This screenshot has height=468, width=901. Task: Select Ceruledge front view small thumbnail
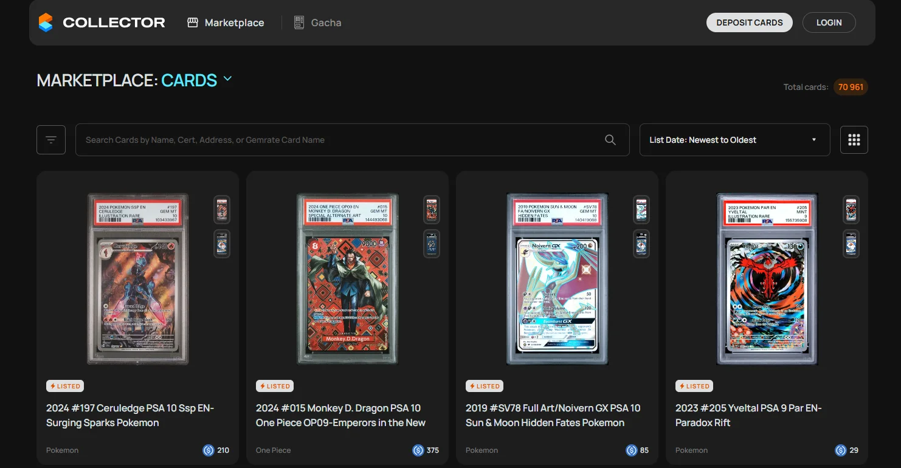[x=222, y=210]
